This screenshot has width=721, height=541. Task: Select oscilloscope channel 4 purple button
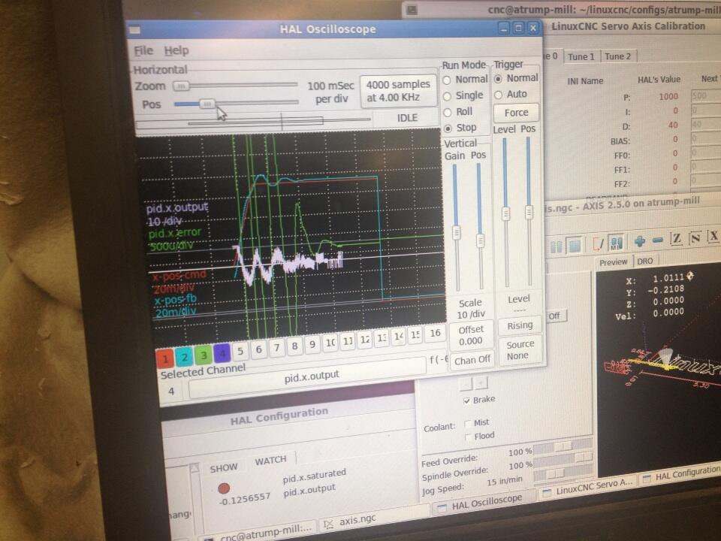[222, 353]
